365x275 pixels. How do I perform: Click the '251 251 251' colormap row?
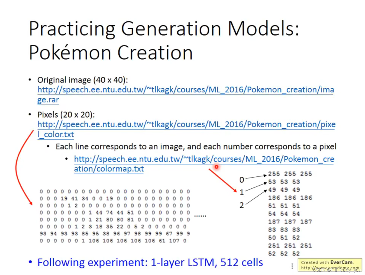coord(290,246)
